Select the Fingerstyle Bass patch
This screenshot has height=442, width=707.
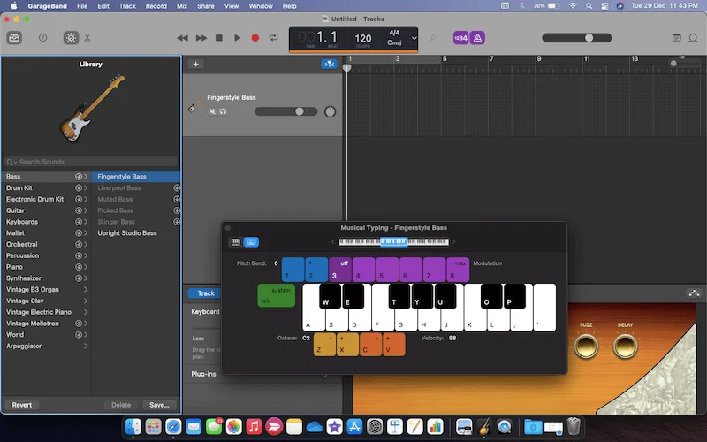point(136,176)
